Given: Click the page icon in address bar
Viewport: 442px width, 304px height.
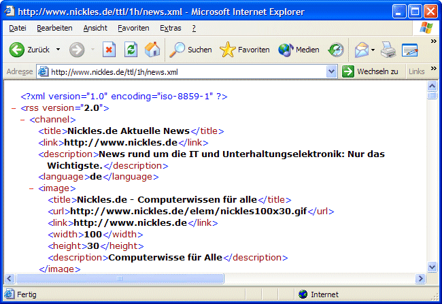Looking at the screenshot, I should click(x=43, y=71).
